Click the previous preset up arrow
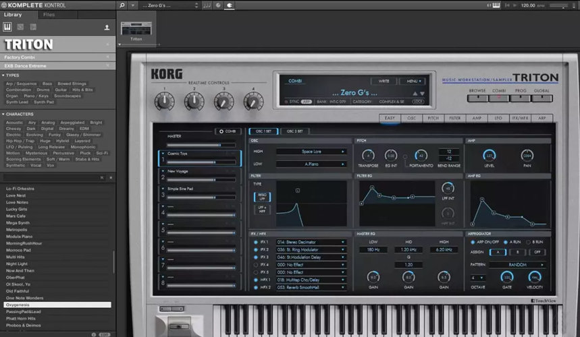Viewport: 580px width, 337px height. point(415,94)
